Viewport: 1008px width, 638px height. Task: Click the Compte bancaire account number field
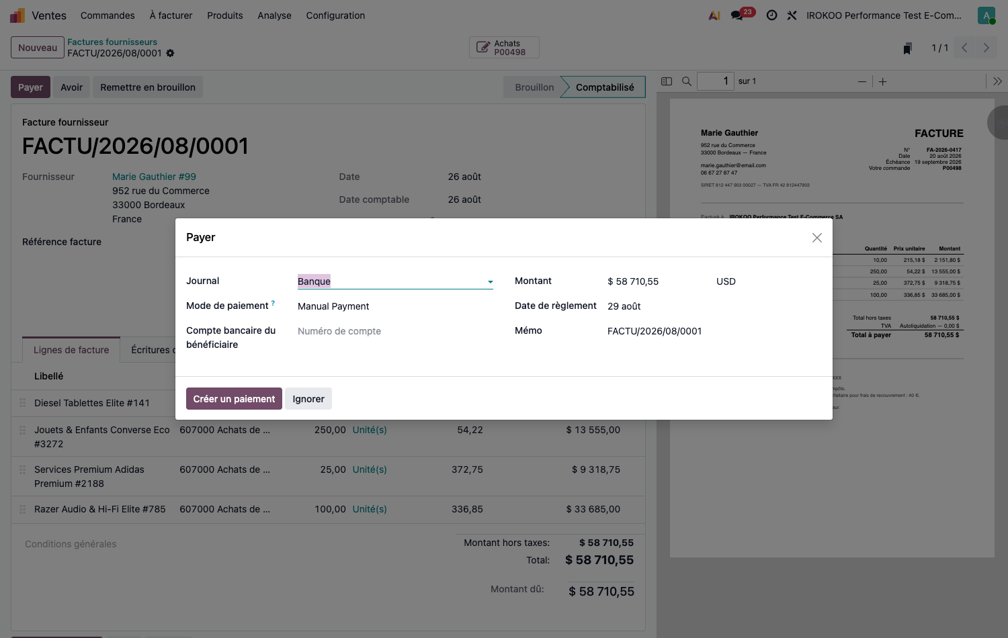pyautogui.click(x=395, y=331)
